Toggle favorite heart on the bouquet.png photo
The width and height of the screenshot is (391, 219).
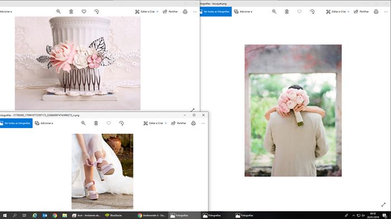tap(299, 12)
